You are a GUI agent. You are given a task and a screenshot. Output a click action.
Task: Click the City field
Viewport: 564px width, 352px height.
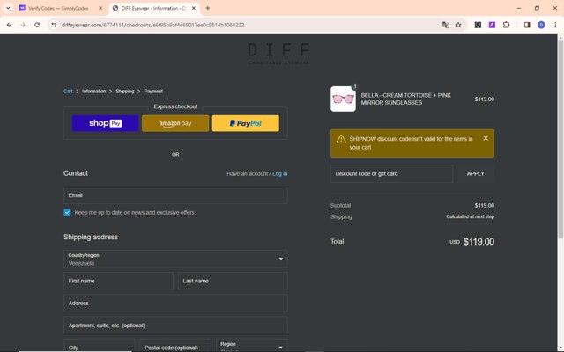(100, 345)
